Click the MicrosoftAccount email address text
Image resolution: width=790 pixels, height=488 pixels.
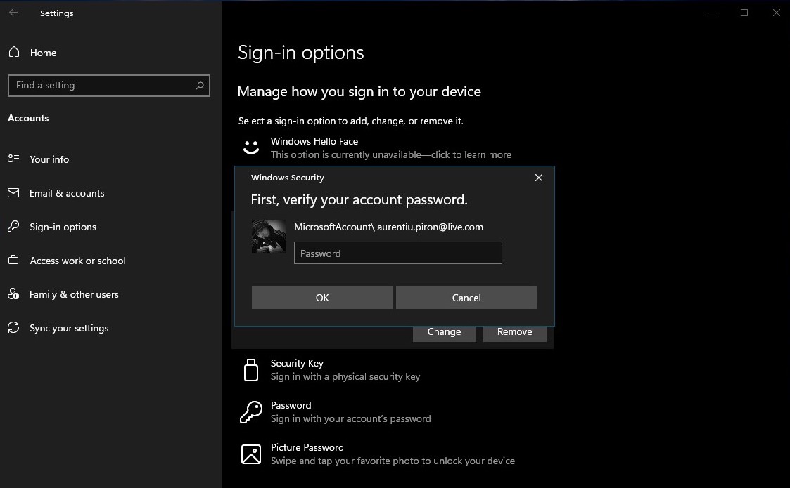tap(388, 227)
